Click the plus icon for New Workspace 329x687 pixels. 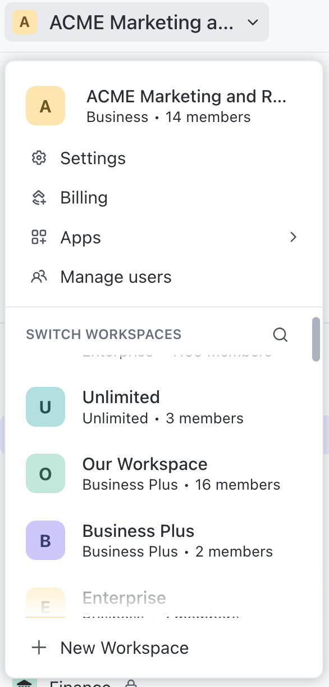[39, 648]
